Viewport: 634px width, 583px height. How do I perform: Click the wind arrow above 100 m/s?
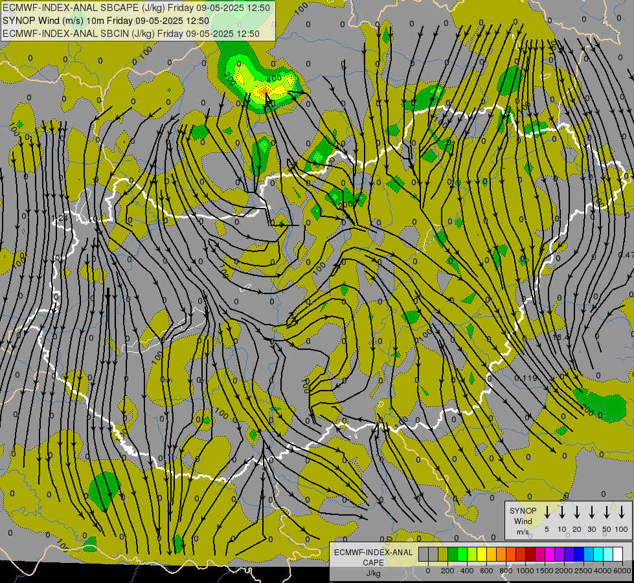point(622,512)
